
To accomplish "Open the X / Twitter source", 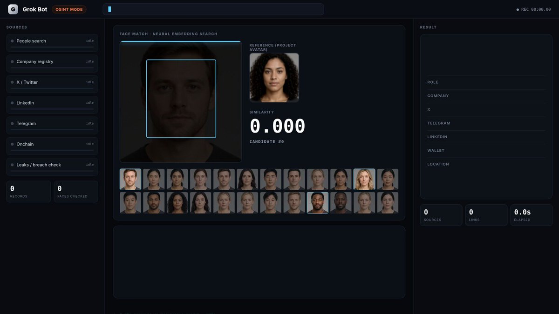I will 52,84.
